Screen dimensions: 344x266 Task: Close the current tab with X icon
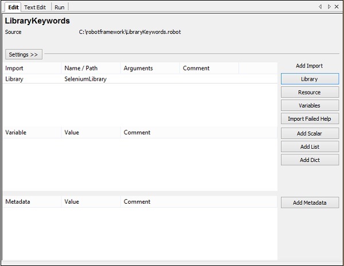337,7
